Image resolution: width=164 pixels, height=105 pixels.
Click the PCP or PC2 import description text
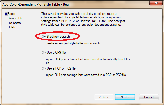tap(86, 75)
